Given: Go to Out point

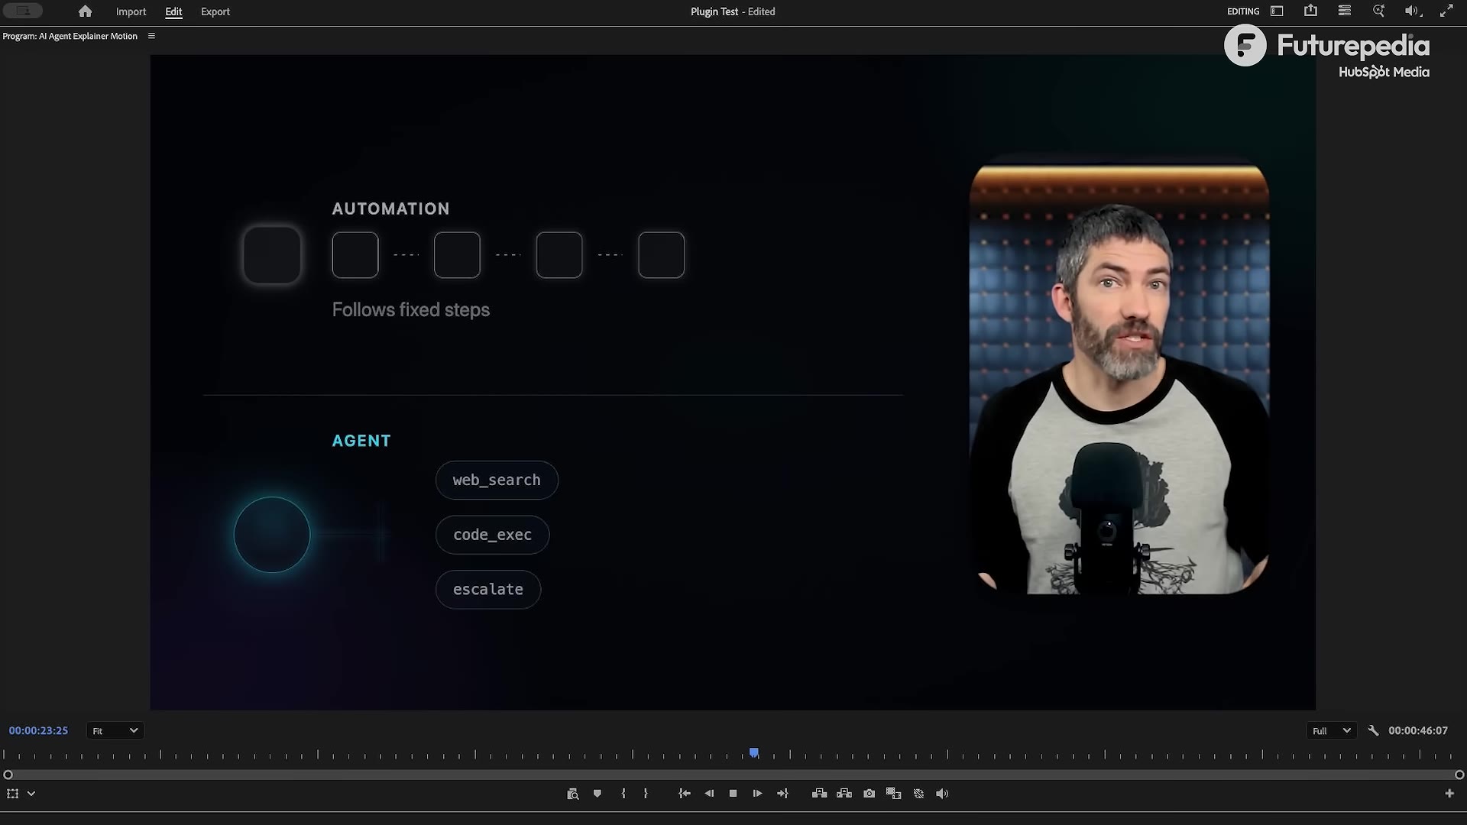Looking at the screenshot, I should [782, 794].
